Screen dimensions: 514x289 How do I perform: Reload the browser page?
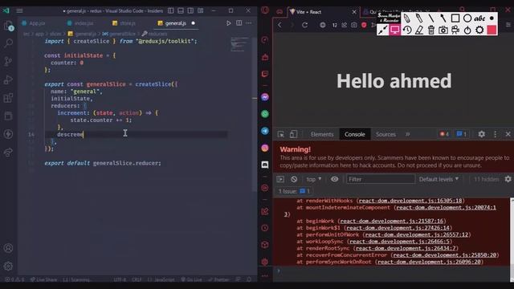coord(304,25)
